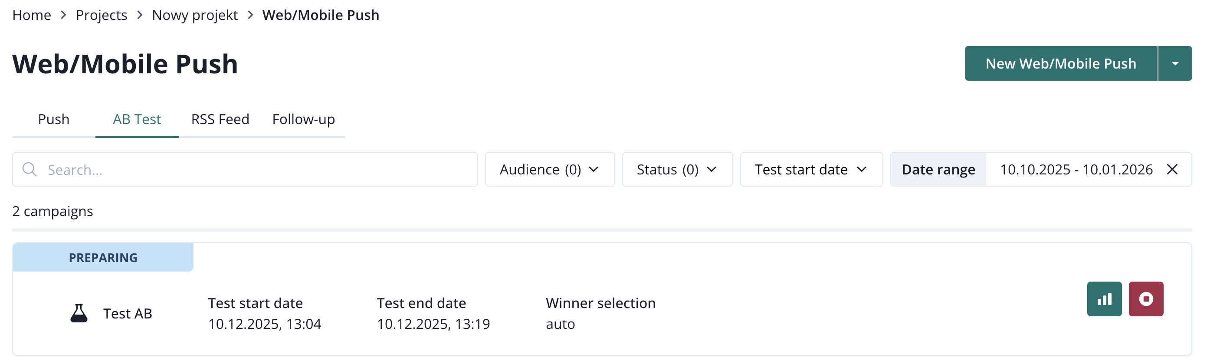1207x361 pixels.
Task: Expand the Status filter dropdown
Action: (x=676, y=169)
